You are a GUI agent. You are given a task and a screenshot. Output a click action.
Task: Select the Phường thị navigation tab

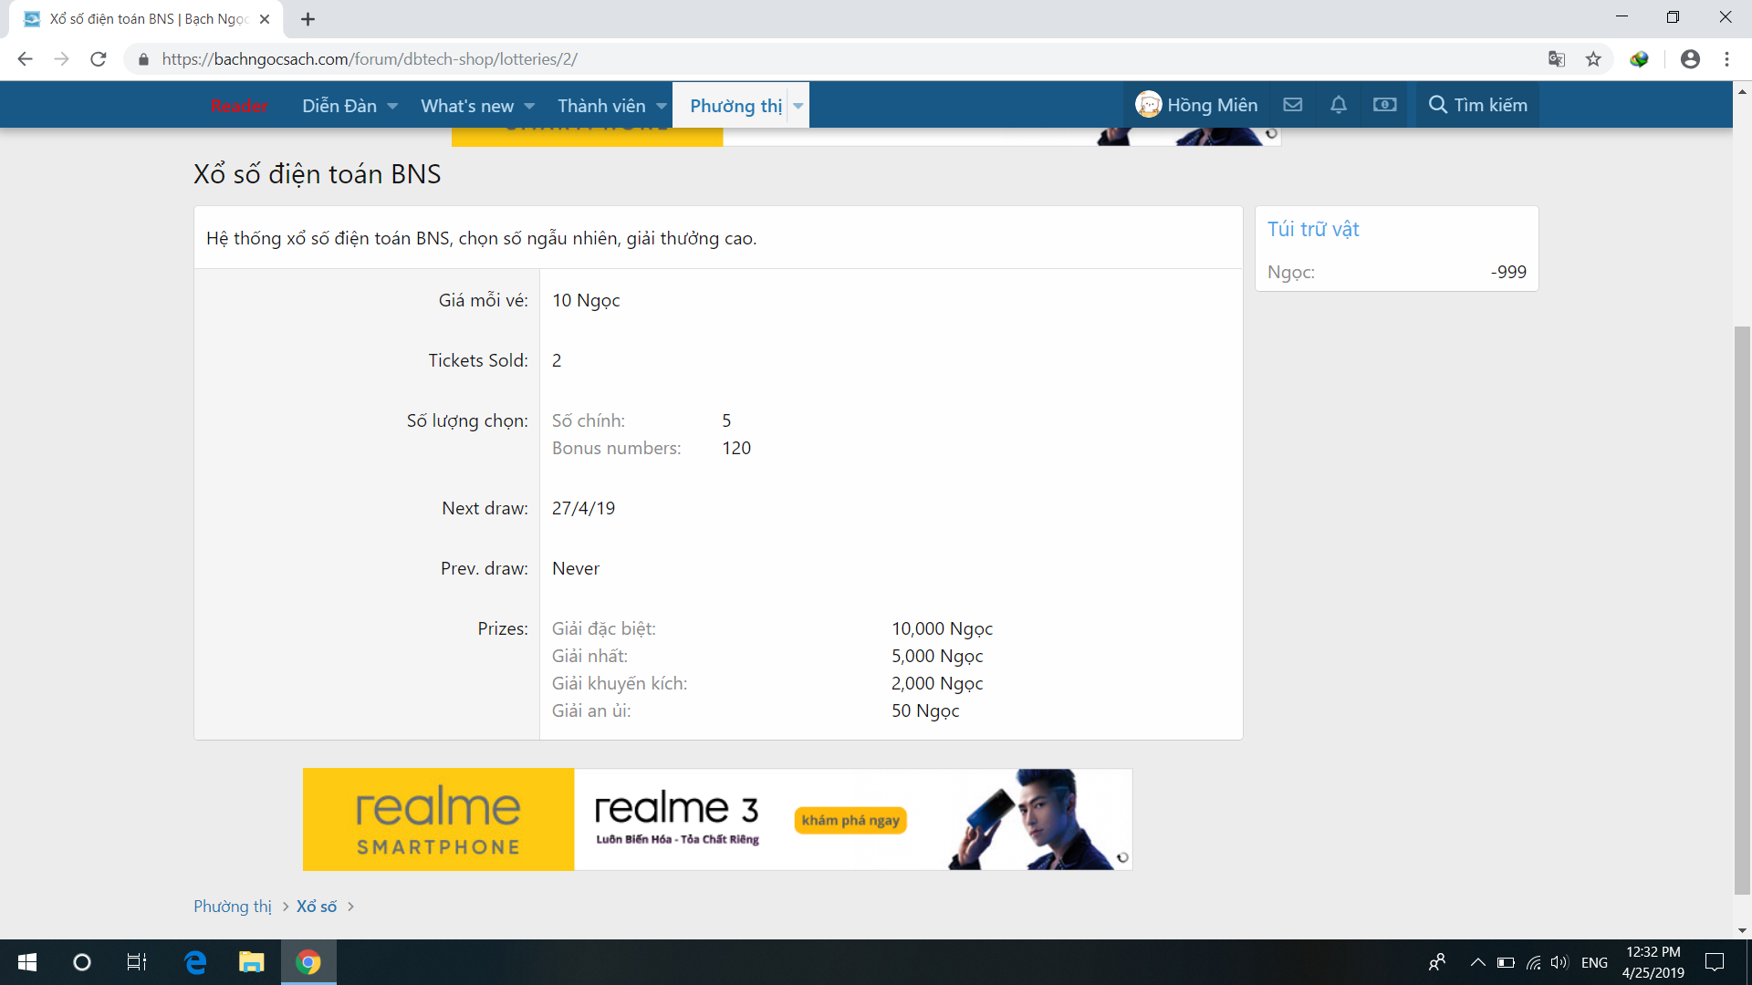coord(735,106)
